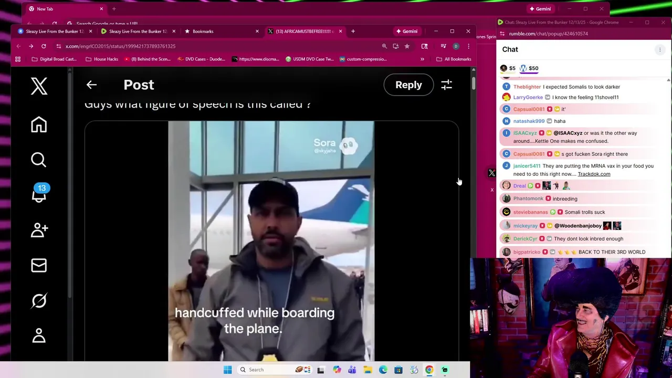This screenshot has width=672, height=378.
Task: Switch to Bookmarks tab
Action: pos(222,31)
